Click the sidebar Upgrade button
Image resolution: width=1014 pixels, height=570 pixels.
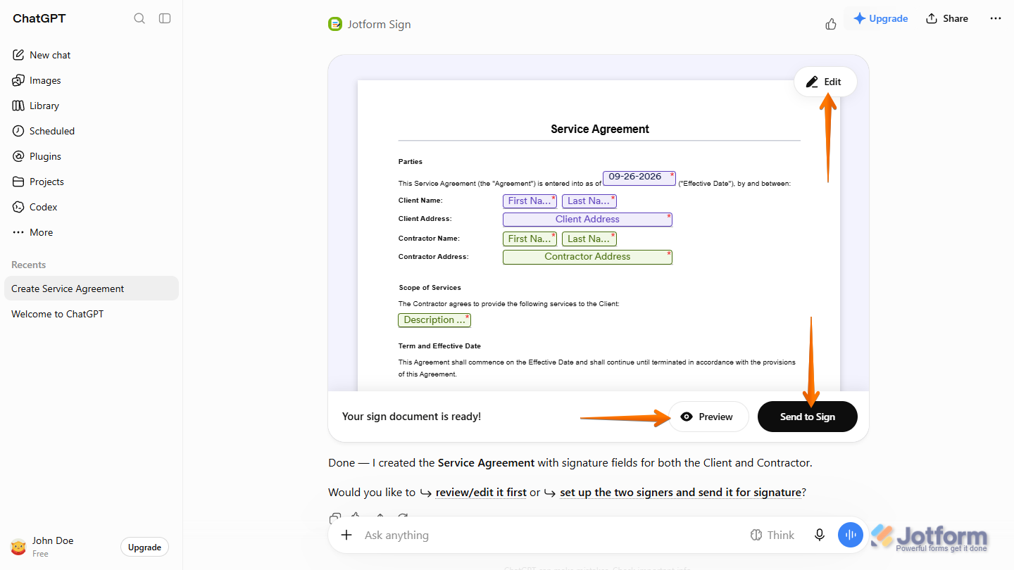pos(144,547)
